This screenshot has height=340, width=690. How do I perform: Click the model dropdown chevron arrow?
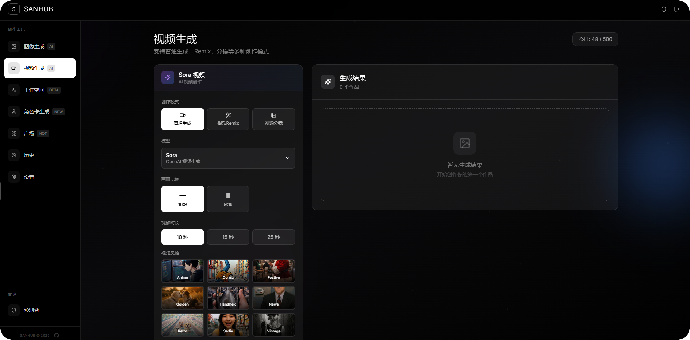pos(288,158)
